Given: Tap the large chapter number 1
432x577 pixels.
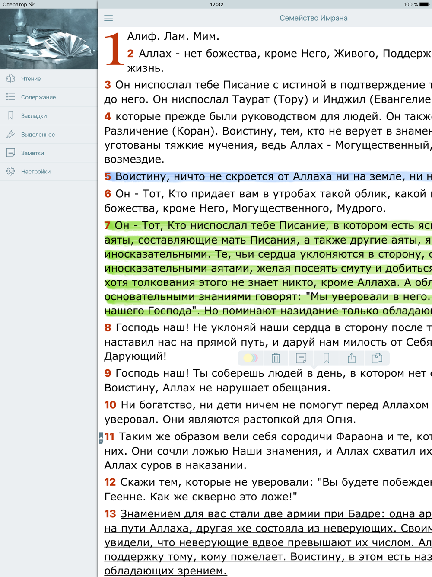Looking at the screenshot, I should click(114, 49).
